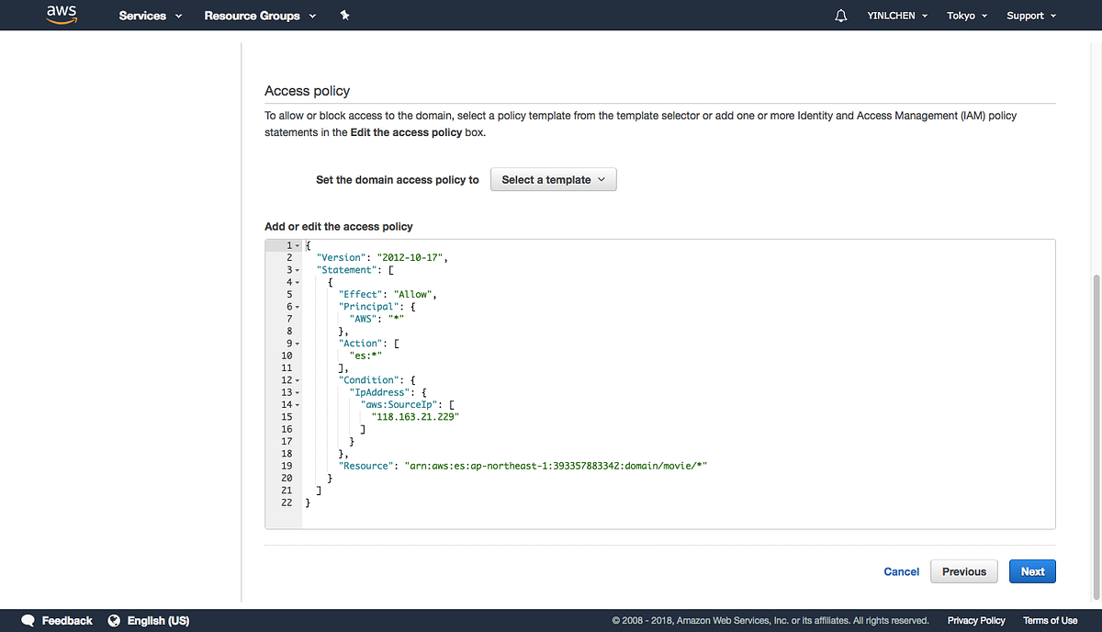The width and height of the screenshot is (1102, 632).
Task: Collapse the Statement array on line 3
Action: click(298, 269)
